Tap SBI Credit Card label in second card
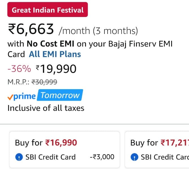The height and width of the screenshot is (169, 189). (164, 157)
